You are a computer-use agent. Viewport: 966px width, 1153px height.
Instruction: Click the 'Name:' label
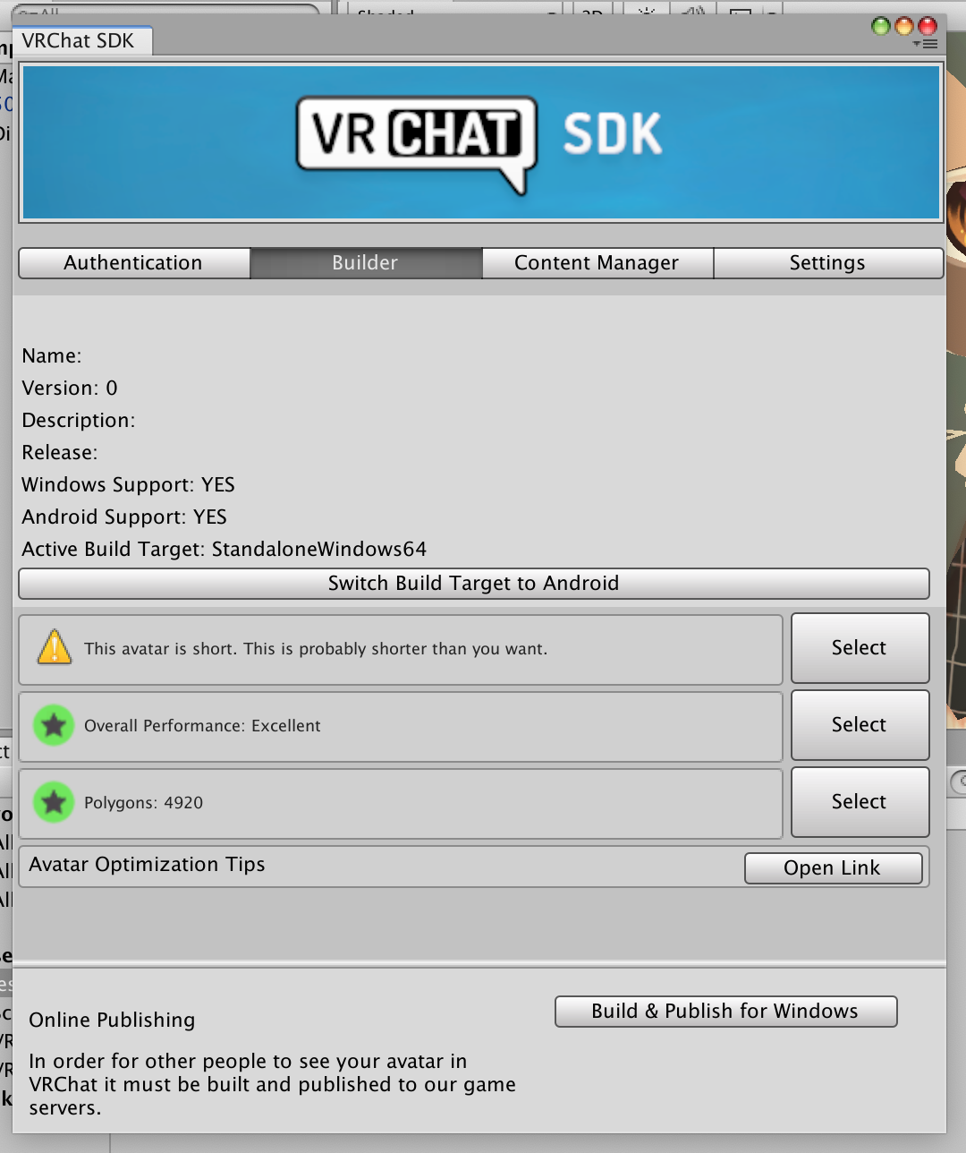(52, 356)
